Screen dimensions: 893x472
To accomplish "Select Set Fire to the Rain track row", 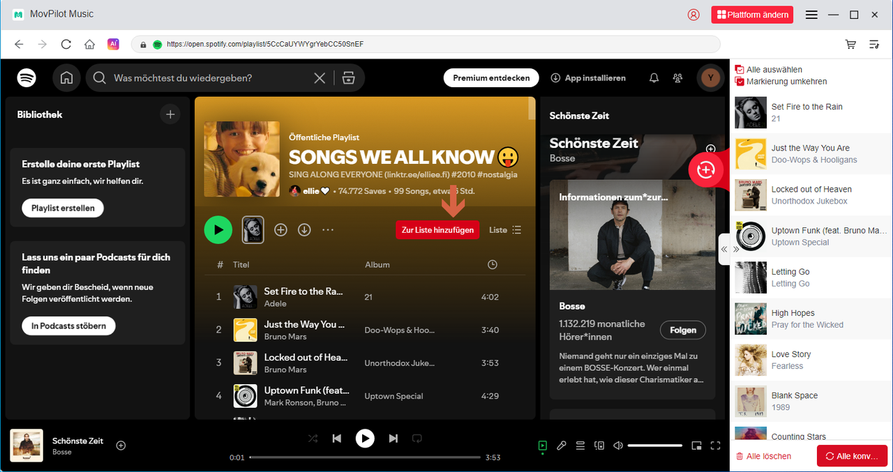I will 365,297.
